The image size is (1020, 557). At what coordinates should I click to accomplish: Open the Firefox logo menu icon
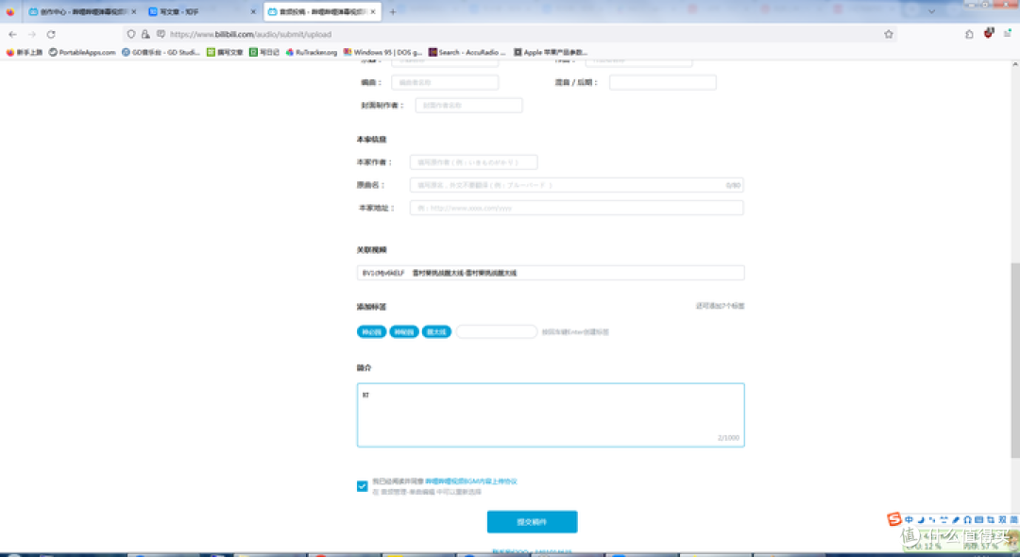[10, 11]
